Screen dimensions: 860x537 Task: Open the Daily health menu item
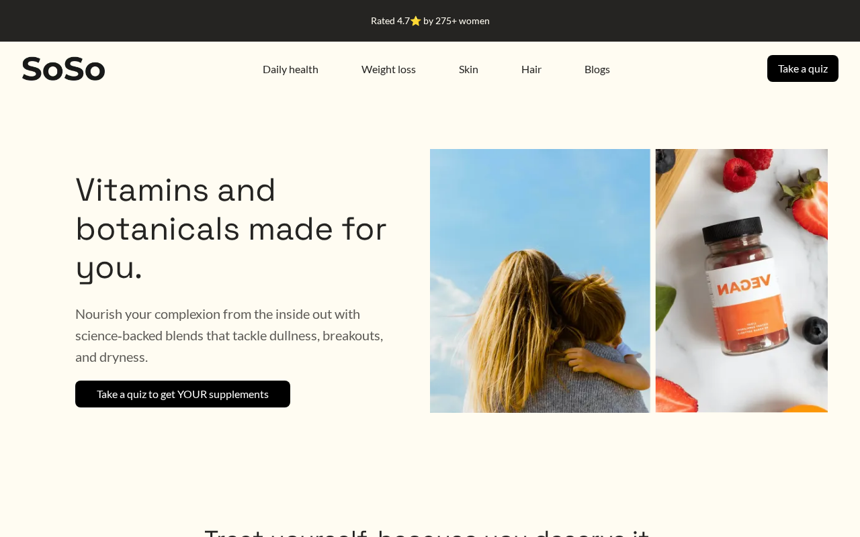tap(290, 69)
